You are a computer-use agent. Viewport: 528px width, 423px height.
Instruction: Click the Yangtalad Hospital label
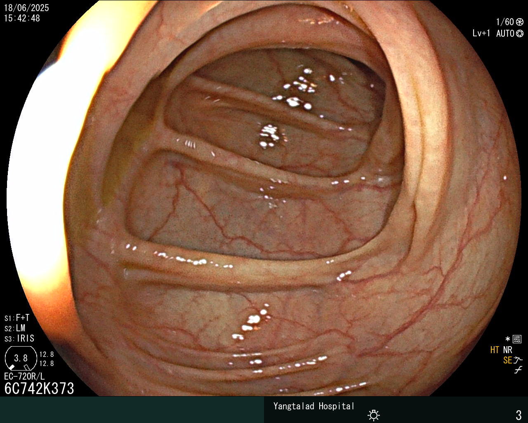pos(314,406)
